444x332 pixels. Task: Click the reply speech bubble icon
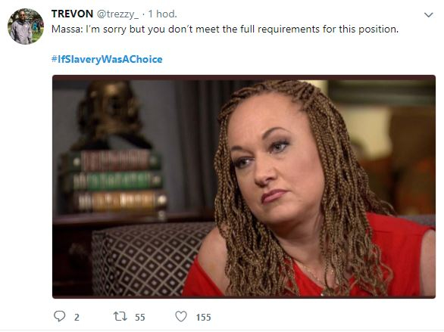pyautogui.click(x=59, y=316)
